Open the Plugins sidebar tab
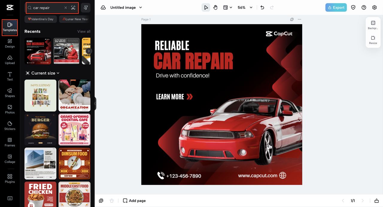The height and width of the screenshot is (207, 383). pos(10,179)
